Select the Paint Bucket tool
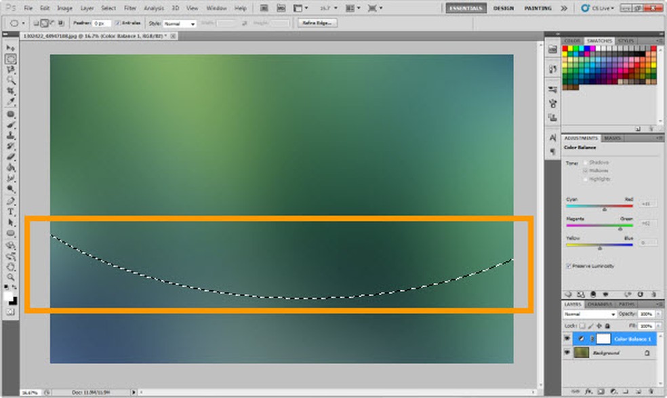This screenshot has height=398, width=667. (x=11, y=167)
